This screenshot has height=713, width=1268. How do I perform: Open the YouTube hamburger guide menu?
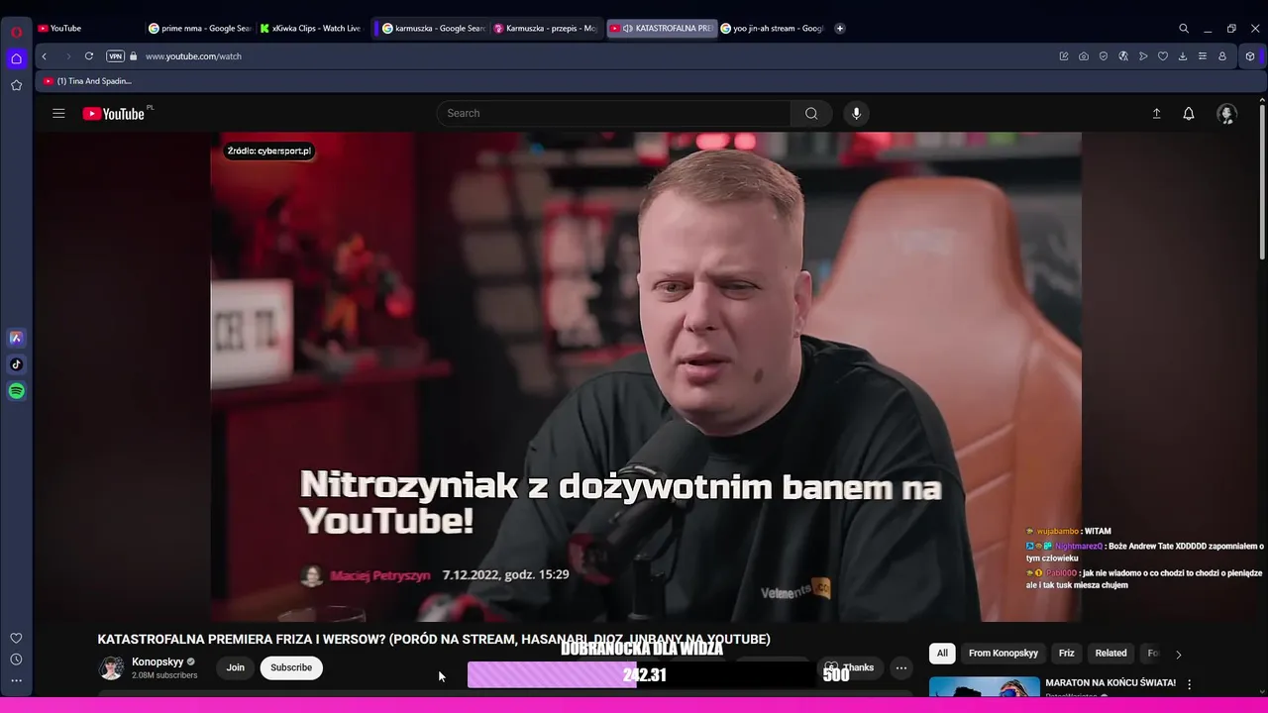click(58, 113)
